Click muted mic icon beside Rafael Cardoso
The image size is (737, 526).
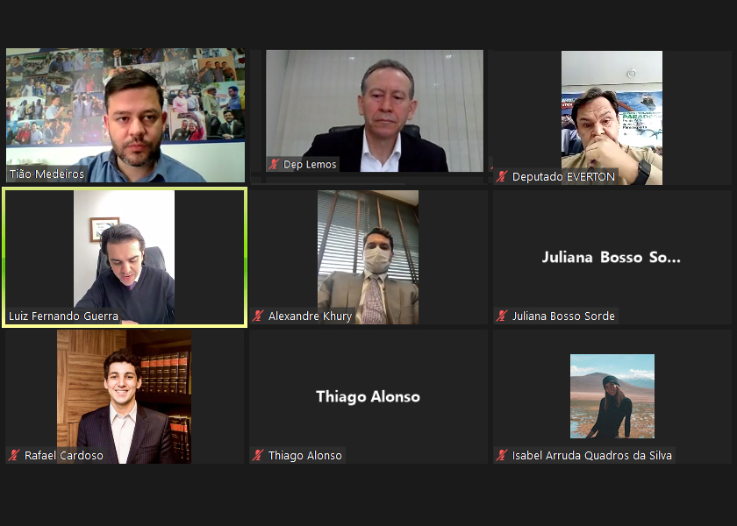pyautogui.click(x=14, y=455)
